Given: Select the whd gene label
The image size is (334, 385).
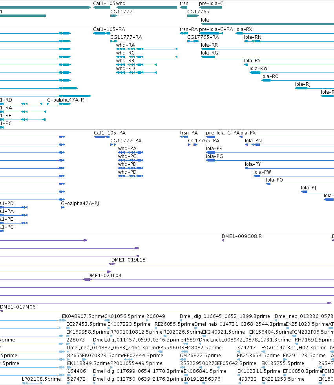Looking at the screenshot, I should (x=121, y=4).
